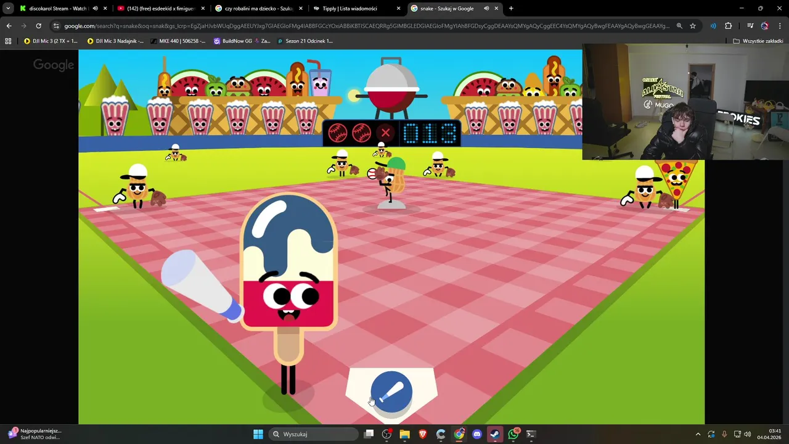The height and width of the screenshot is (444, 789).
Task: Open the DJI Mic 3 (2 TX bookmark
Action: (x=51, y=41)
